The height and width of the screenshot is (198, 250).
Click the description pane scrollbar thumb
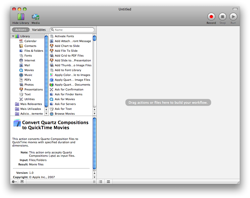coord(95,143)
